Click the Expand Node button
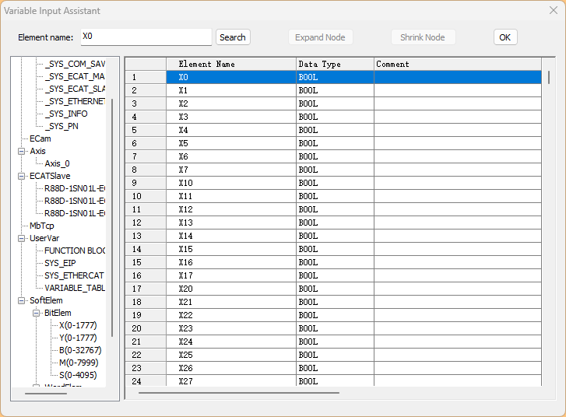 tap(320, 37)
